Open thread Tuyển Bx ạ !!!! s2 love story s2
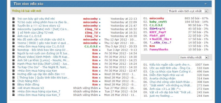Screen dimensions: 221x103 (x=39, y=26)
